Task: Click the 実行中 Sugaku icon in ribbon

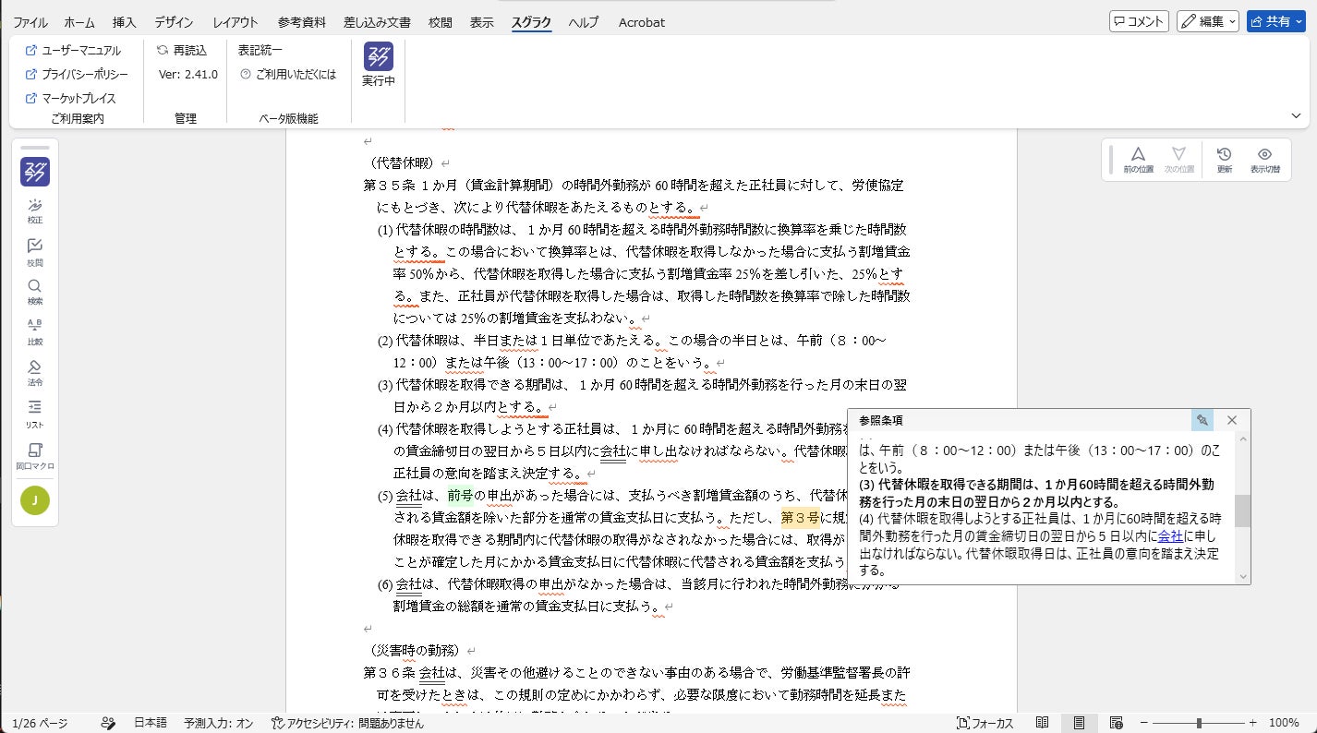Action: (379, 65)
